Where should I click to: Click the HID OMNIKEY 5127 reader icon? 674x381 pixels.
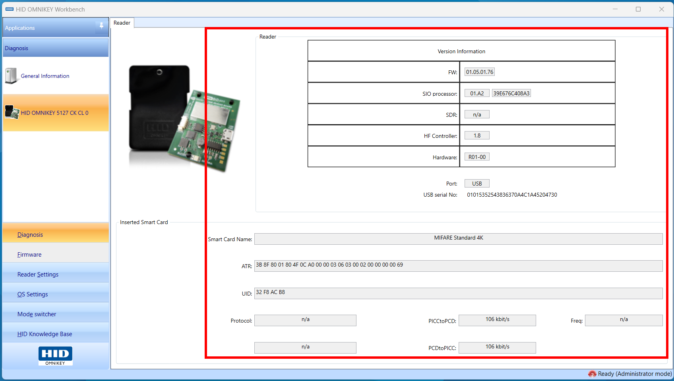[12, 112]
